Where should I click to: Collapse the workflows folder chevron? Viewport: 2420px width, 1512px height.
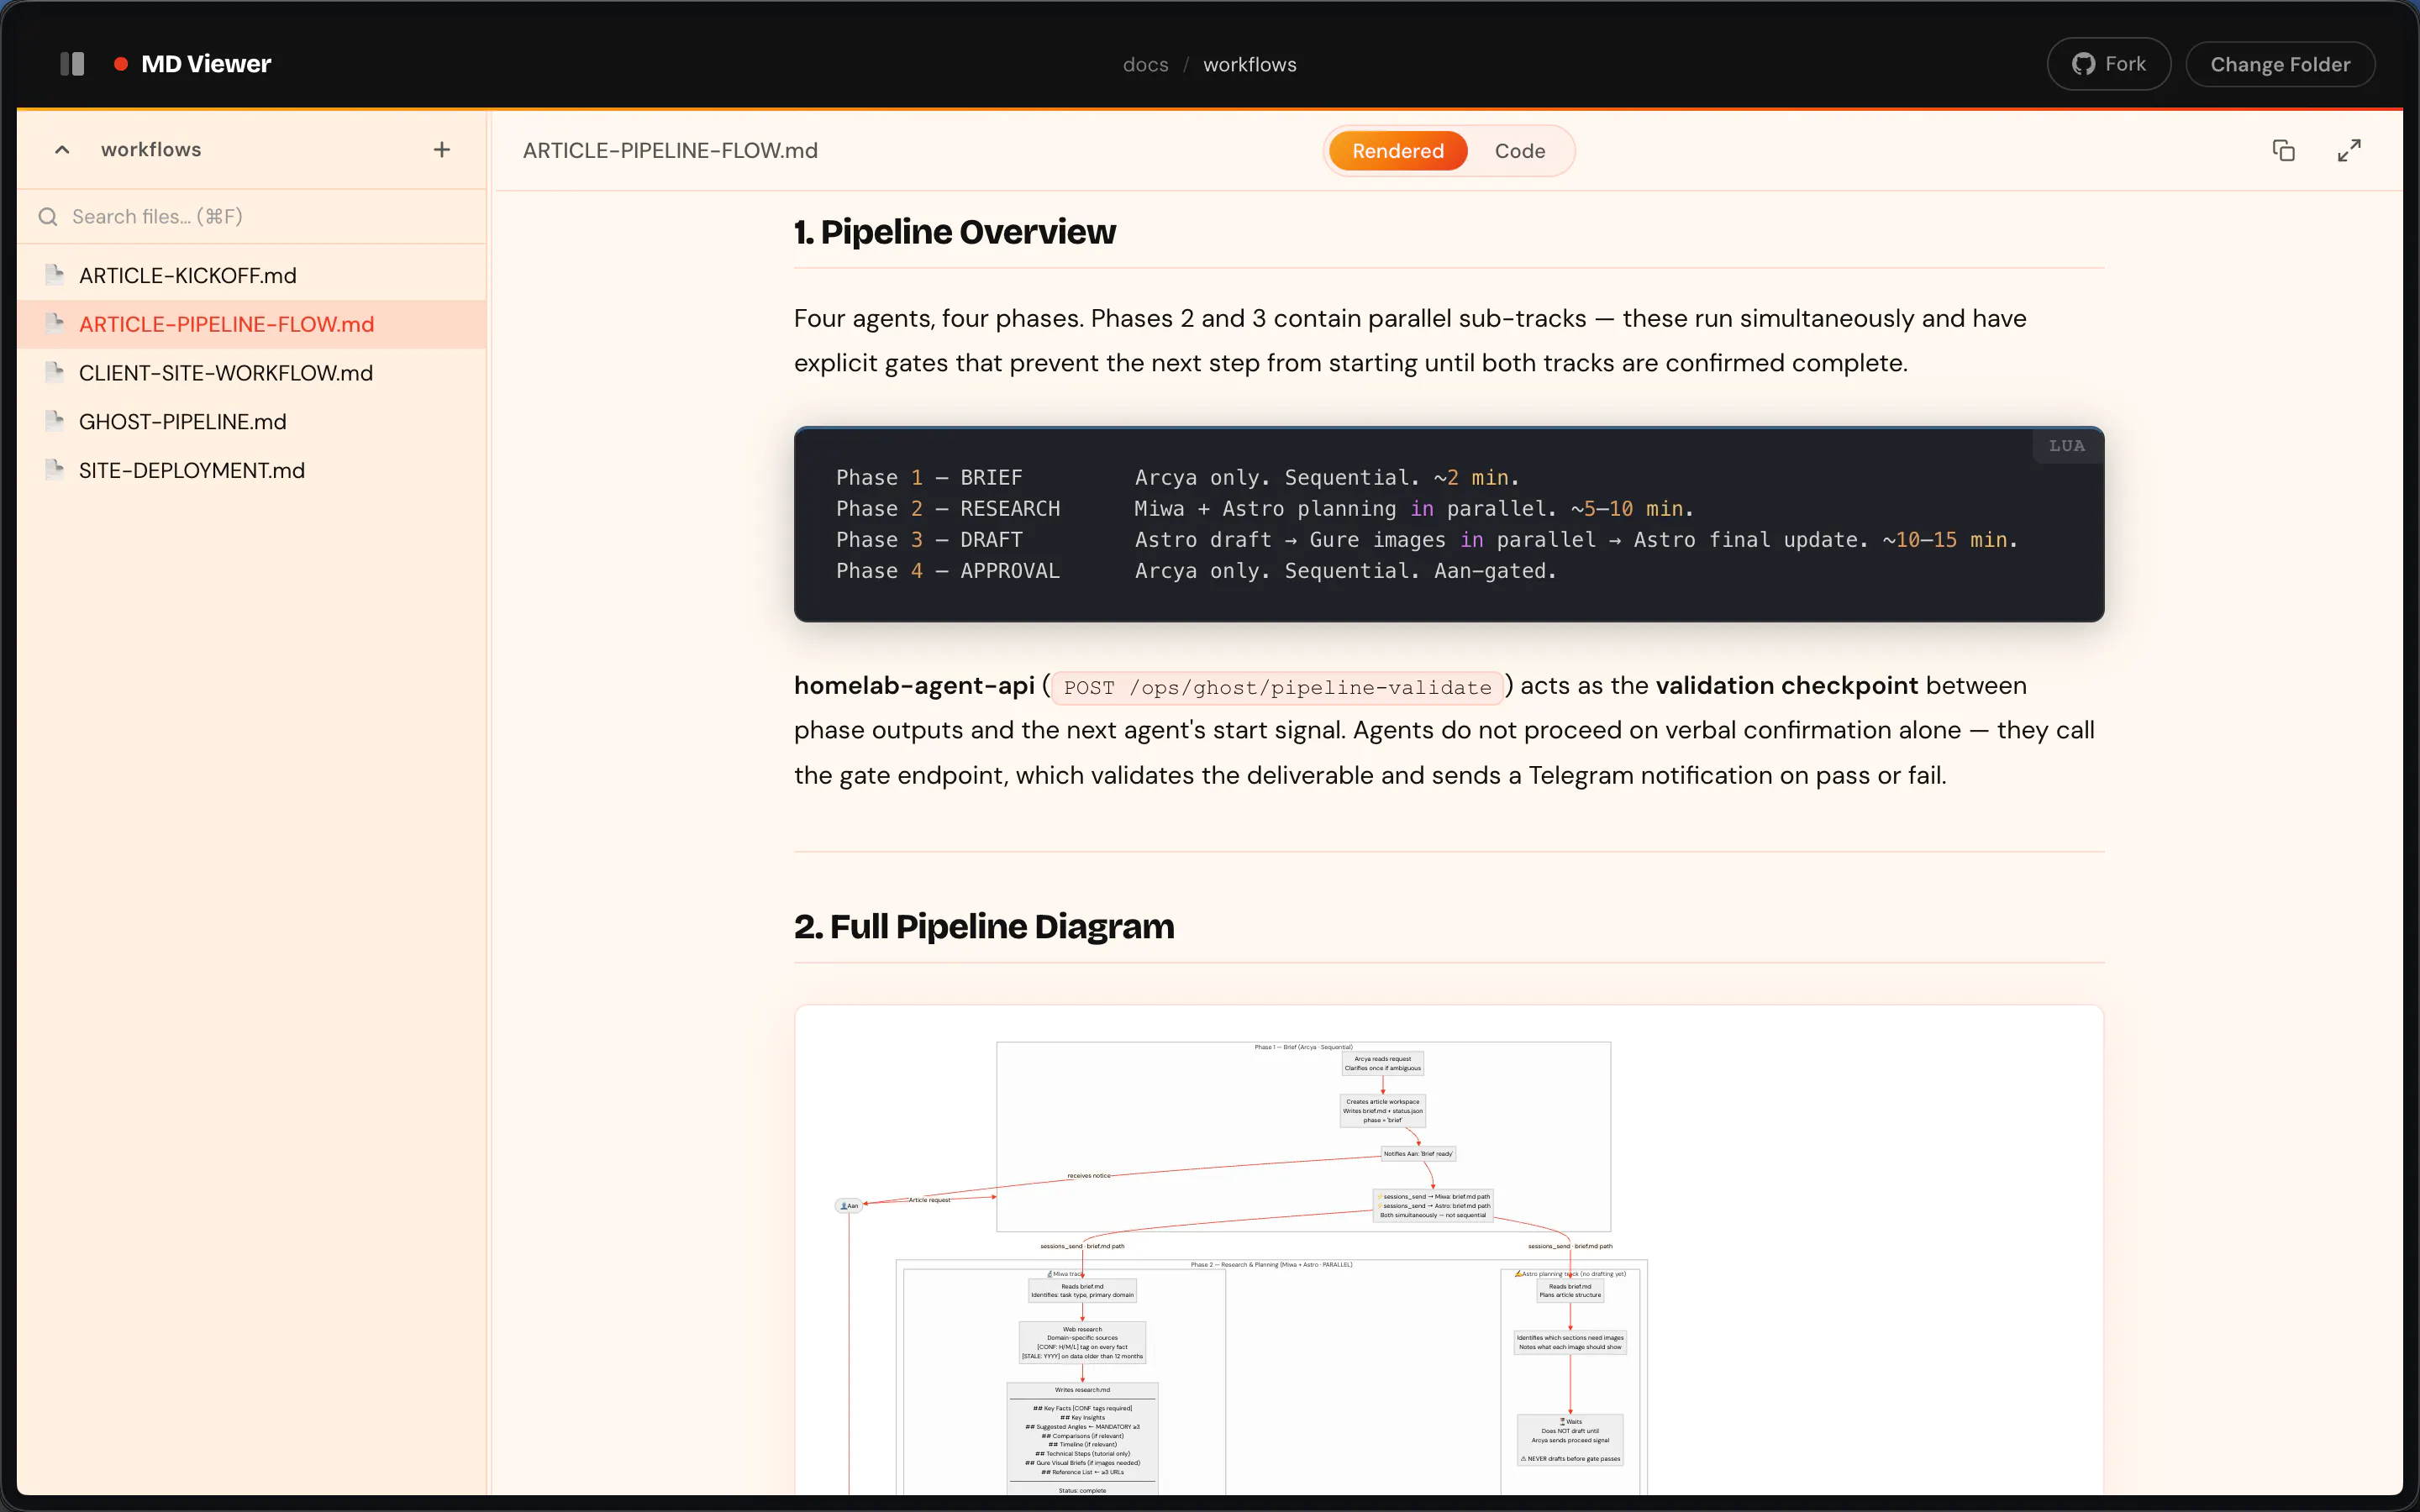click(x=62, y=150)
